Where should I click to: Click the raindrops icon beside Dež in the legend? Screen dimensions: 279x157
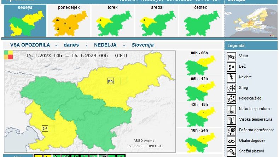pos(231,67)
